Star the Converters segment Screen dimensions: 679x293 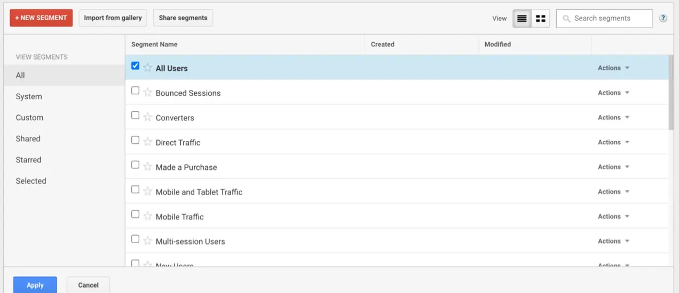coord(148,117)
